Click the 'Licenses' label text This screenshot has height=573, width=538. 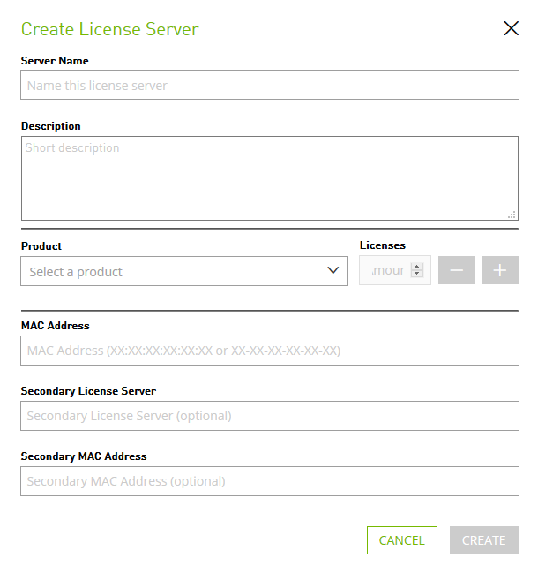(383, 245)
